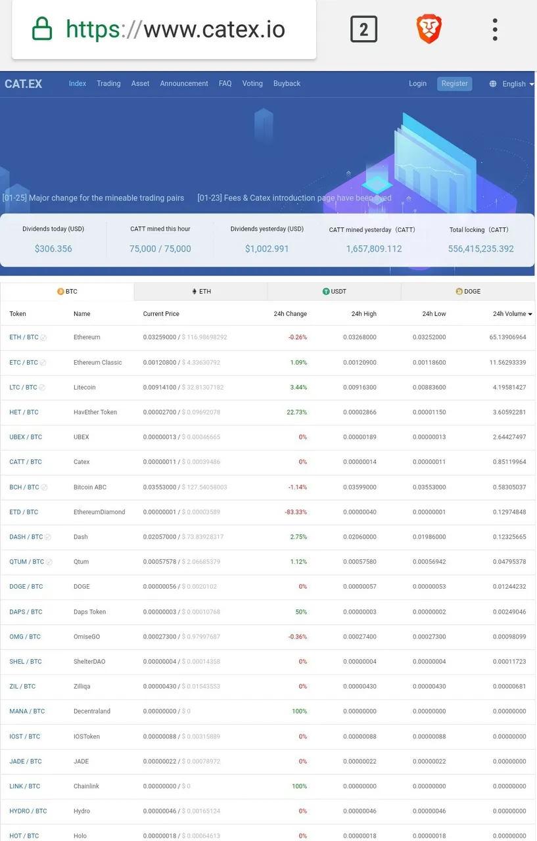
Task: Open the MANA / BTC trading pair
Action: click(x=27, y=711)
